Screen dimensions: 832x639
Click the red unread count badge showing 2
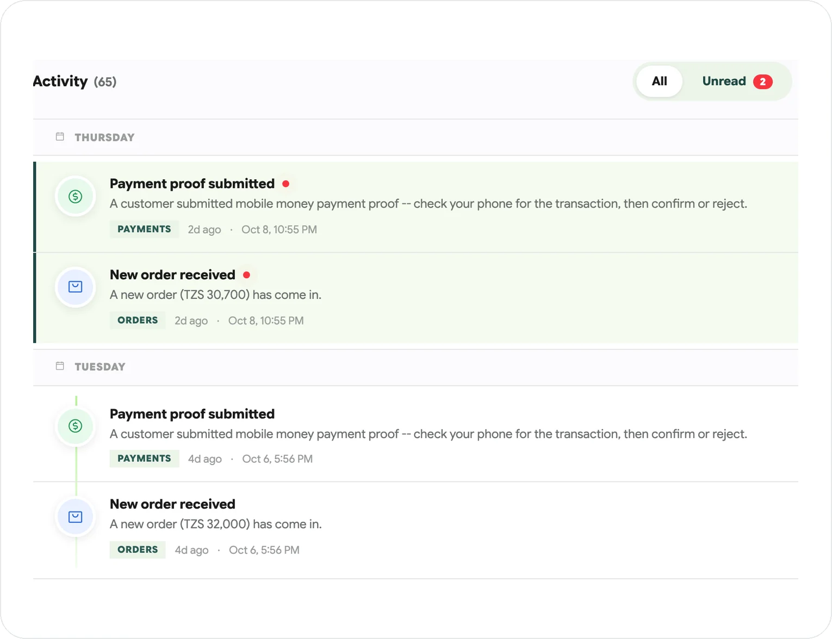[762, 82]
